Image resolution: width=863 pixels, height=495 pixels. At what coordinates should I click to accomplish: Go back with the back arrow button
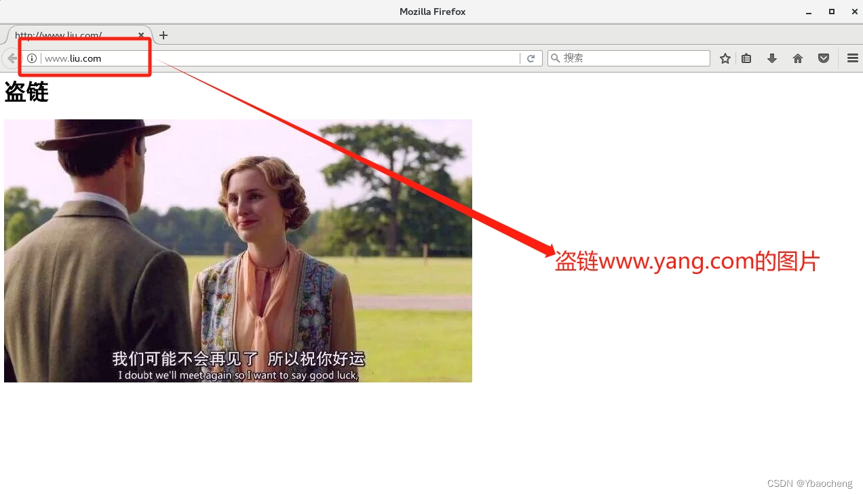[10, 58]
